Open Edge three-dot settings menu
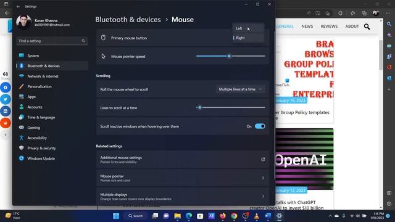The width and height of the screenshot is (395, 222). click(x=388, y=13)
